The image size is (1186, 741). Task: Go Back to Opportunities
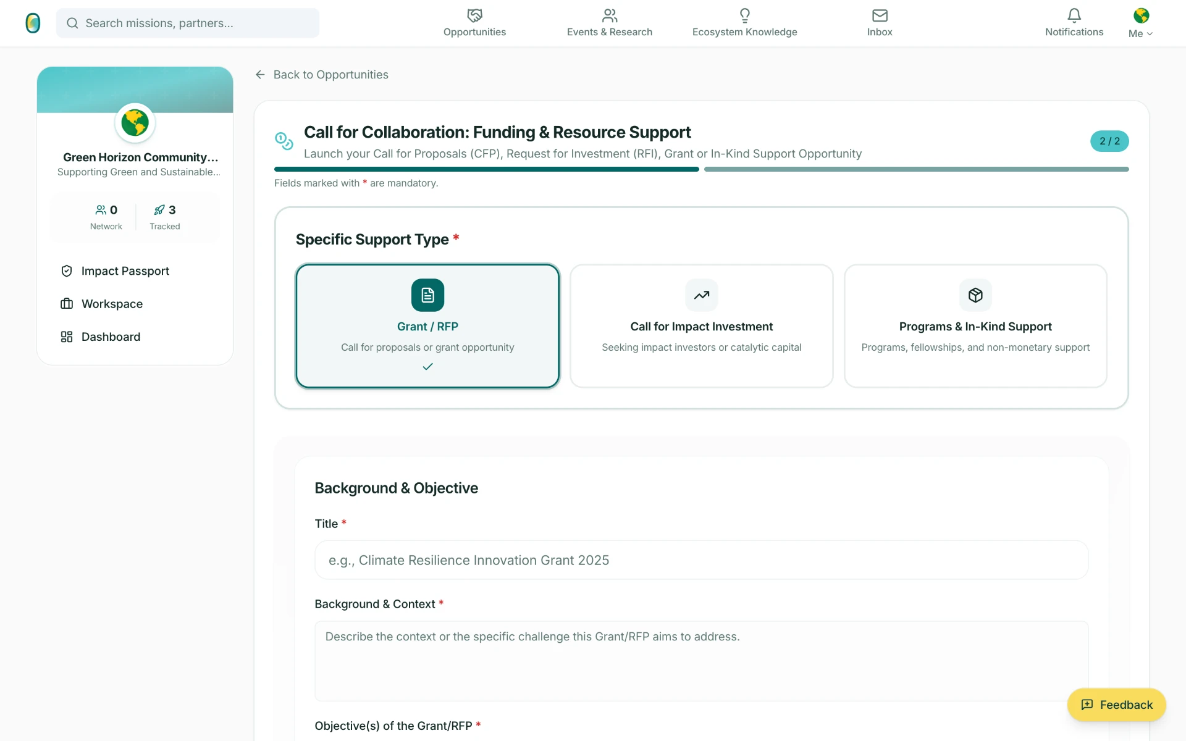click(322, 75)
